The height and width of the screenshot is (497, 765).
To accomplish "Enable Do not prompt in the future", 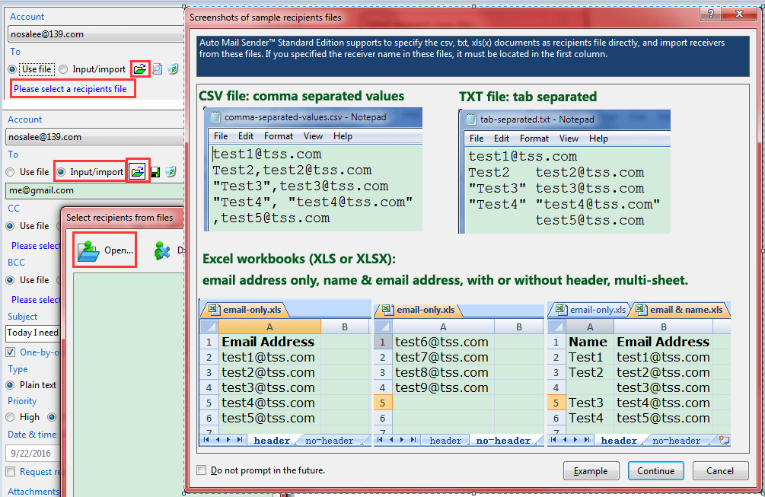I will pos(202,470).
